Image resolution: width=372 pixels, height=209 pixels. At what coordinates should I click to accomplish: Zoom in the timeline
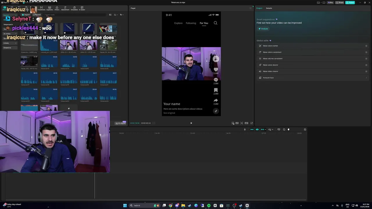(x=305, y=129)
